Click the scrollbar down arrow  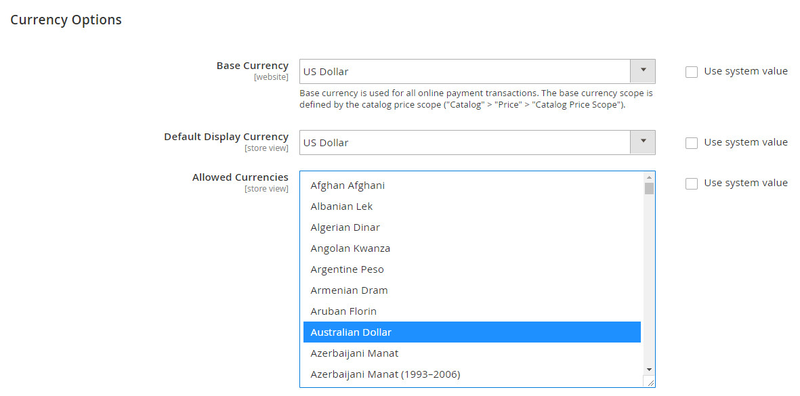pos(648,369)
